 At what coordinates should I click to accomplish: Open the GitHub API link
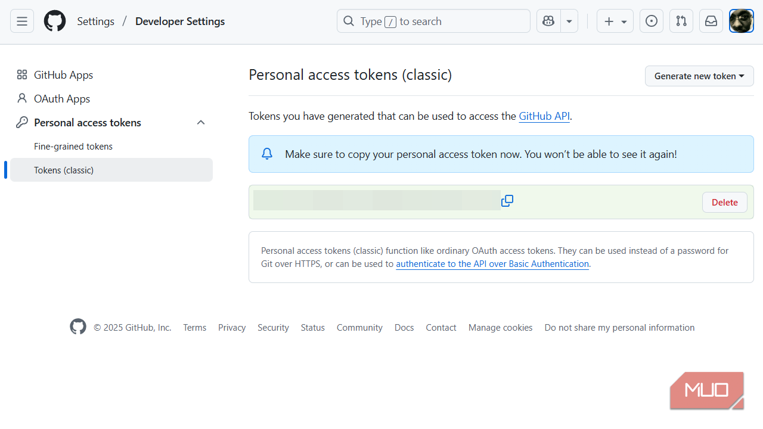click(x=544, y=116)
